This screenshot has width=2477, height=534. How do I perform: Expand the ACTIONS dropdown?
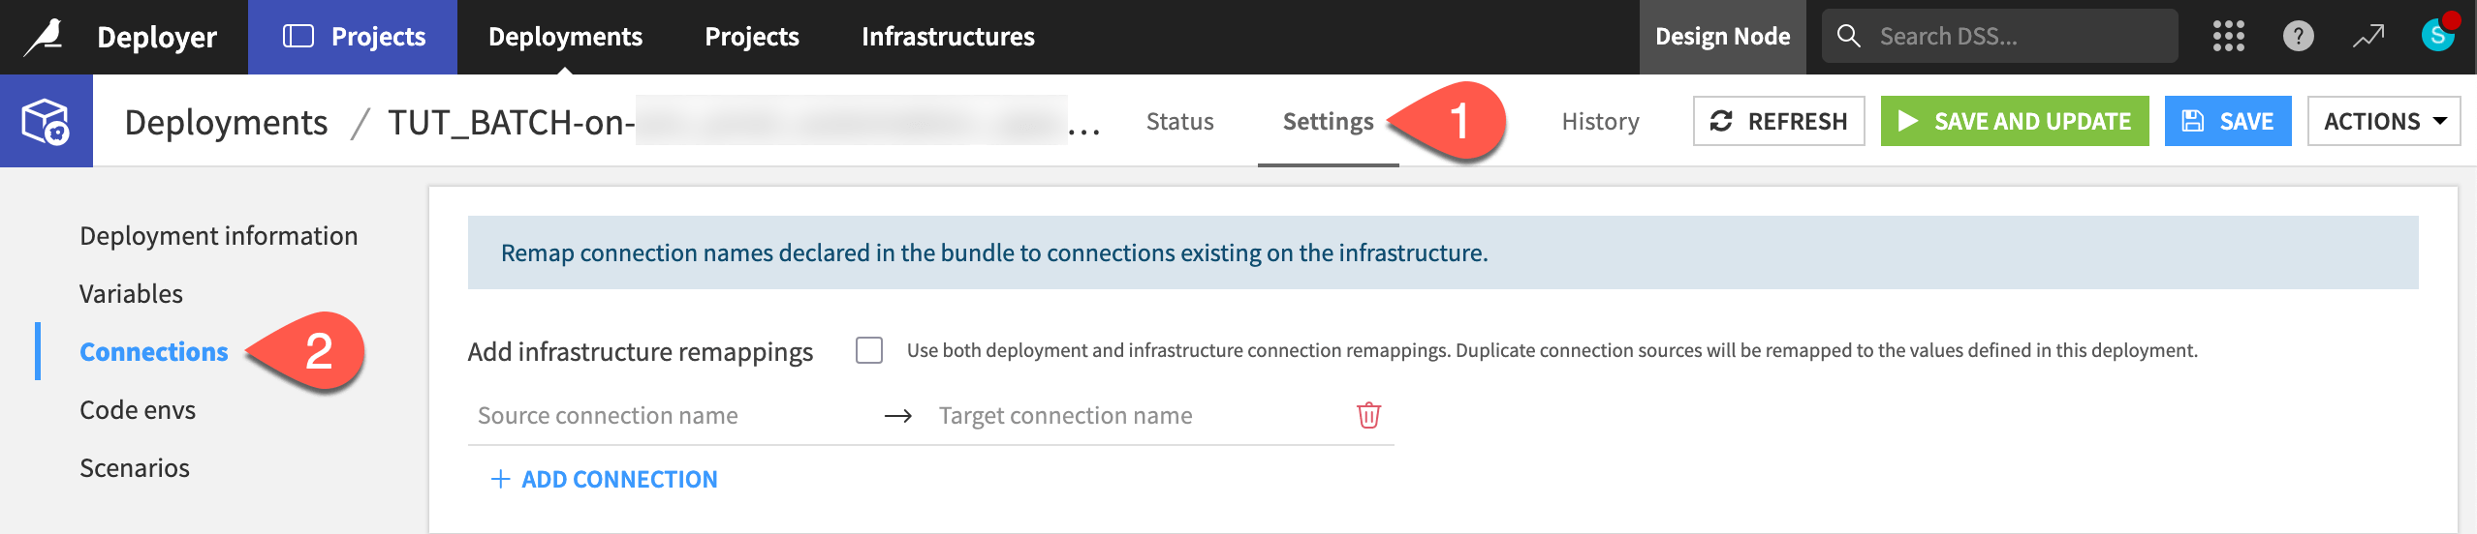(x=2383, y=121)
